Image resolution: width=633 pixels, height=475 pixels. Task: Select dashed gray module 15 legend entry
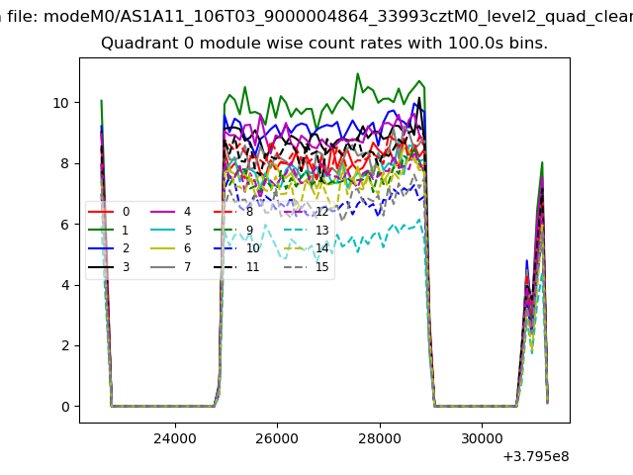[305, 267]
